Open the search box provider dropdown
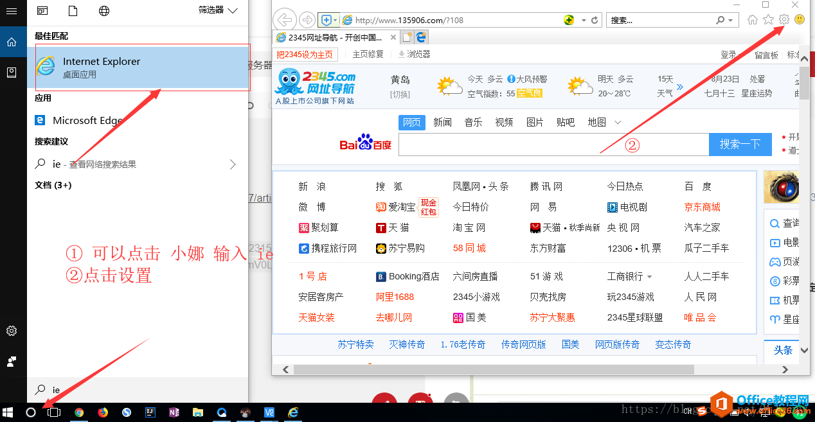The width and height of the screenshot is (815, 422). click(731, 20)
